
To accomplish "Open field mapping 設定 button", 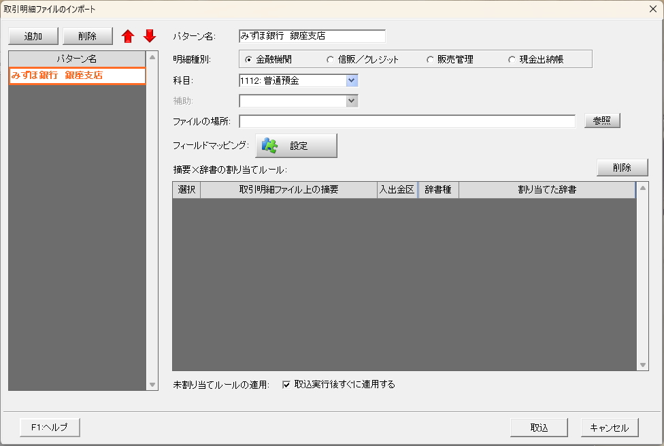I will (x=296, y=146).
